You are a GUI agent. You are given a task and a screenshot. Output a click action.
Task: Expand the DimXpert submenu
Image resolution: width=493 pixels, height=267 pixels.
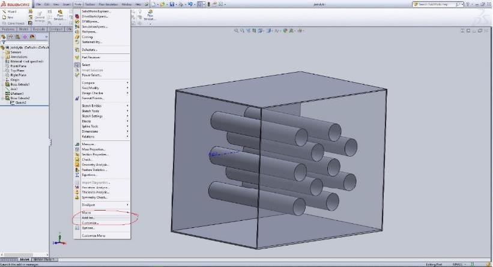102,205
